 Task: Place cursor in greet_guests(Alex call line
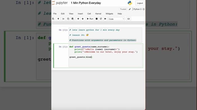click(81, 57)
